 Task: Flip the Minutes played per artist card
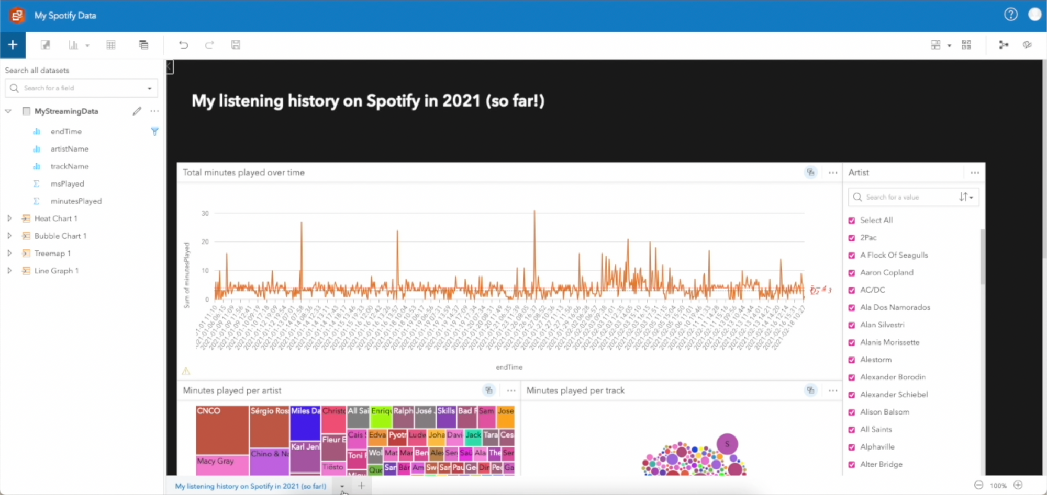coord(488,390)
